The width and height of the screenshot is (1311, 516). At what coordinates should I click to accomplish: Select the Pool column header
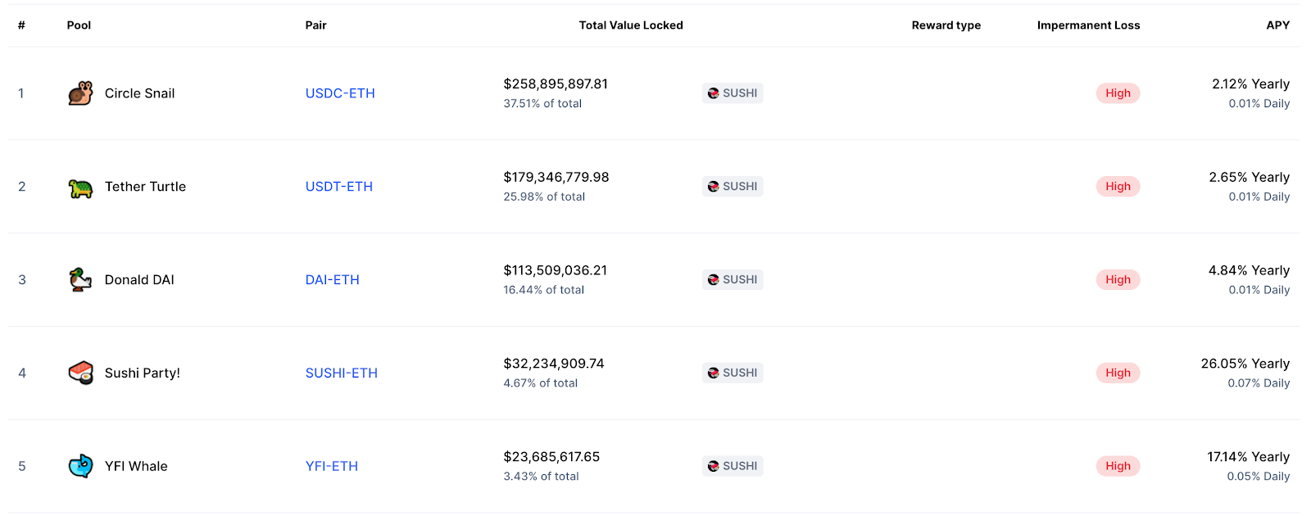(79, 25)
